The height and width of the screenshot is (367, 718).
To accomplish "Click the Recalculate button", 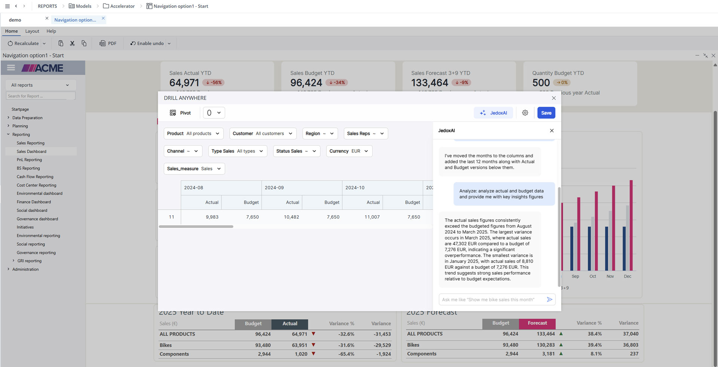I will [23, 43].
